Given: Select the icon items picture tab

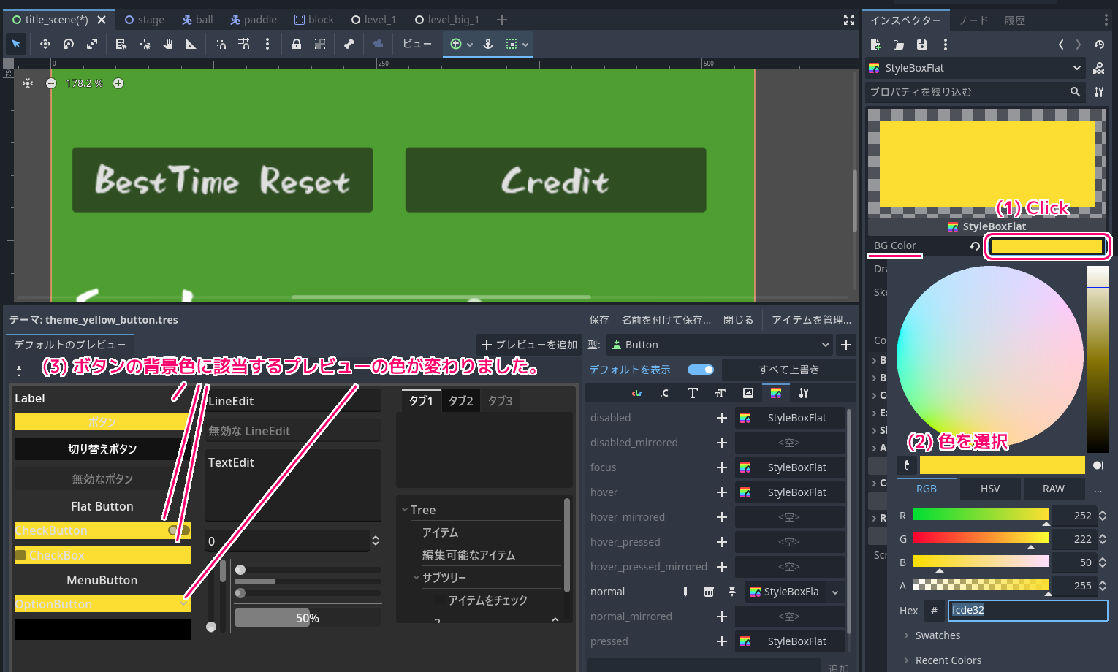Looking at the screenshot, I should 748,393.
